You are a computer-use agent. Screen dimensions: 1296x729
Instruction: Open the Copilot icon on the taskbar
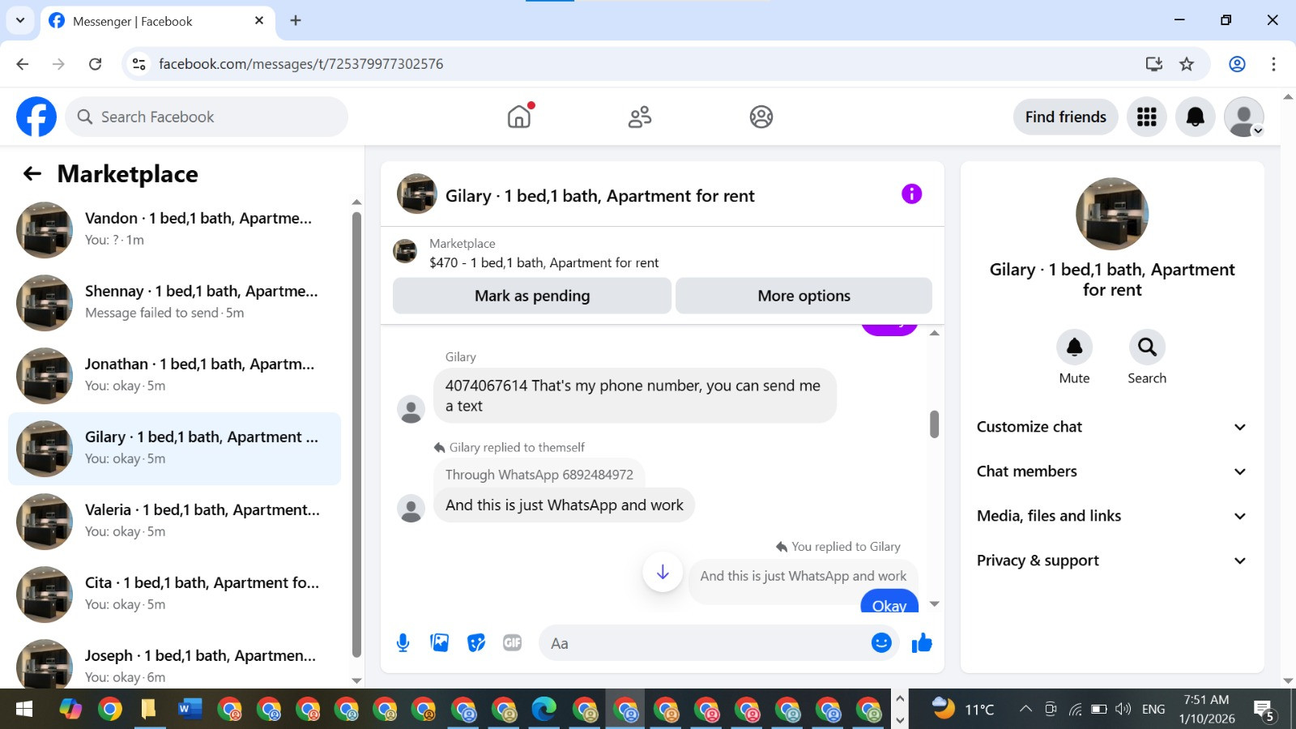pos(70,710)
